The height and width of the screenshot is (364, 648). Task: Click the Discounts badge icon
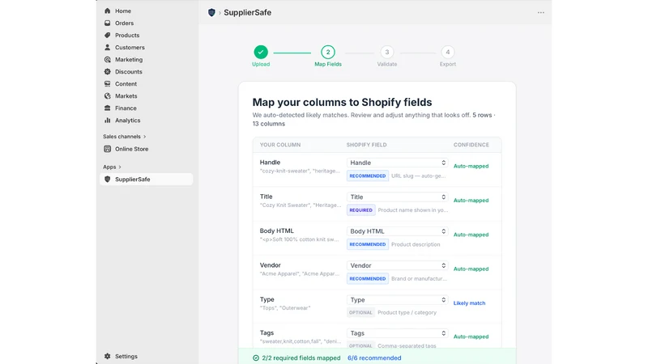click(x=108, y=71)
